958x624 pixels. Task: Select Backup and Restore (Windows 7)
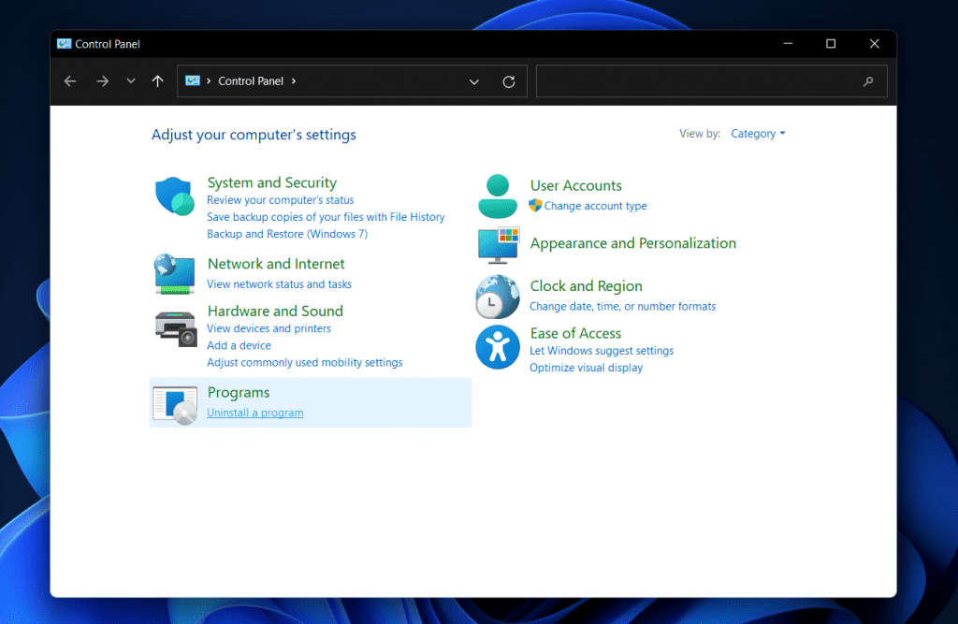coord(286,234)
